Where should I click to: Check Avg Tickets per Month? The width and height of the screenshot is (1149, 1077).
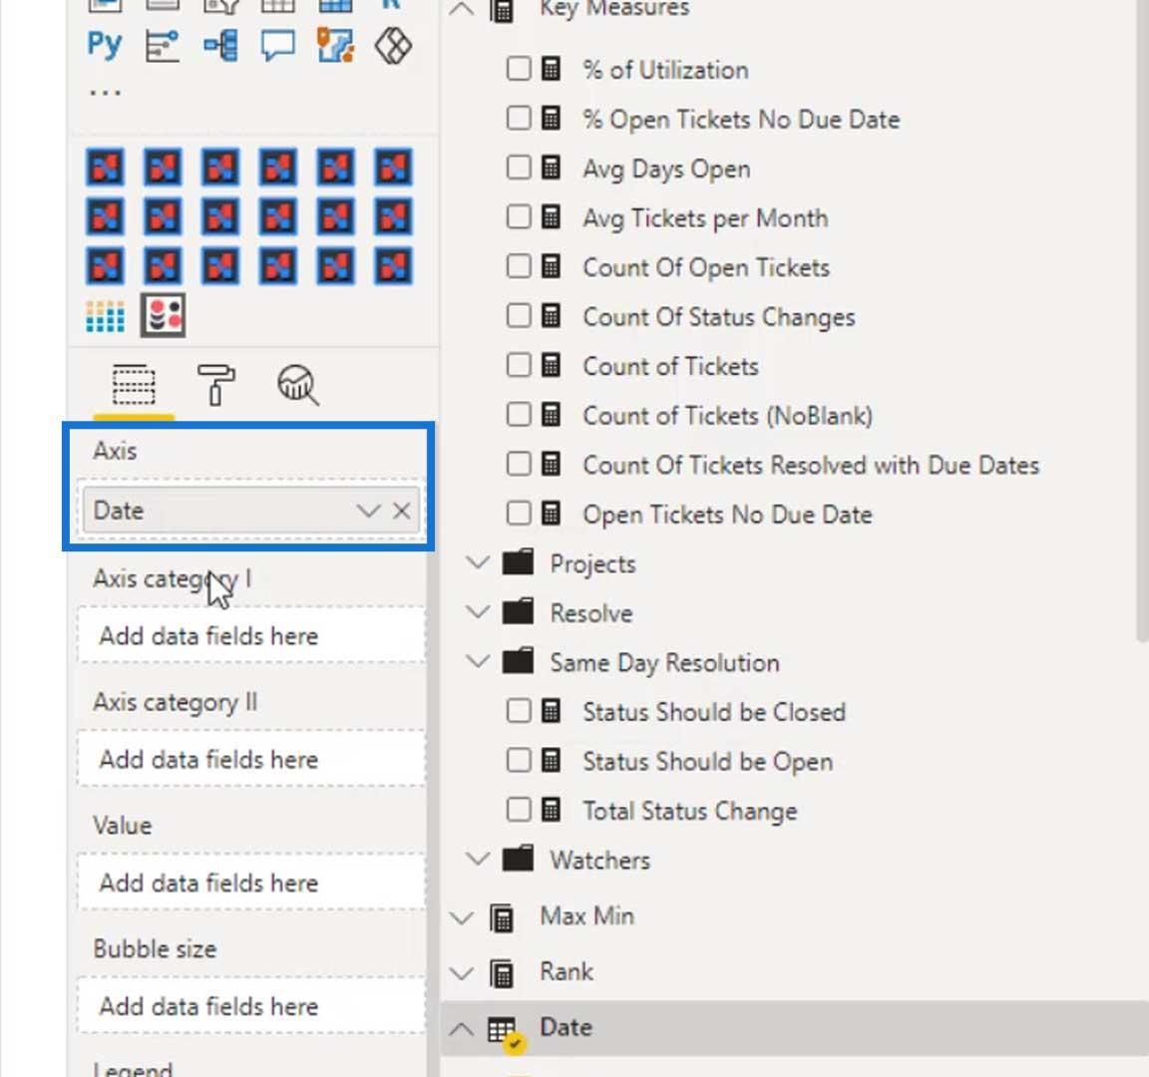[x=519, y=216]
